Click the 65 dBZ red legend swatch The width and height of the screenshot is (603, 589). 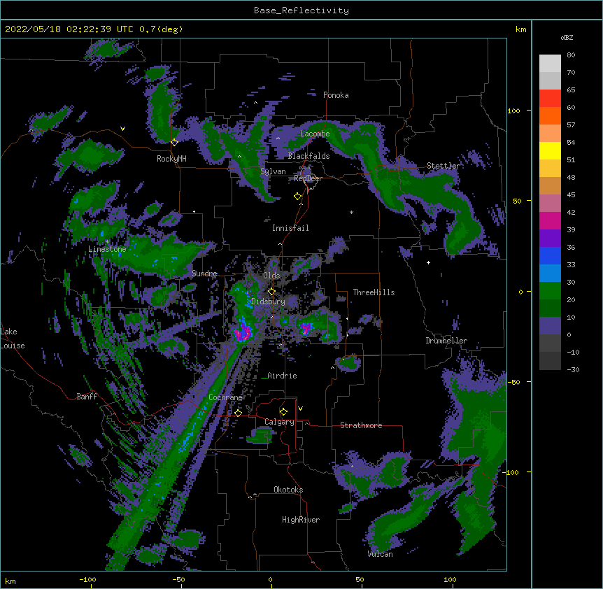(550, 99)
